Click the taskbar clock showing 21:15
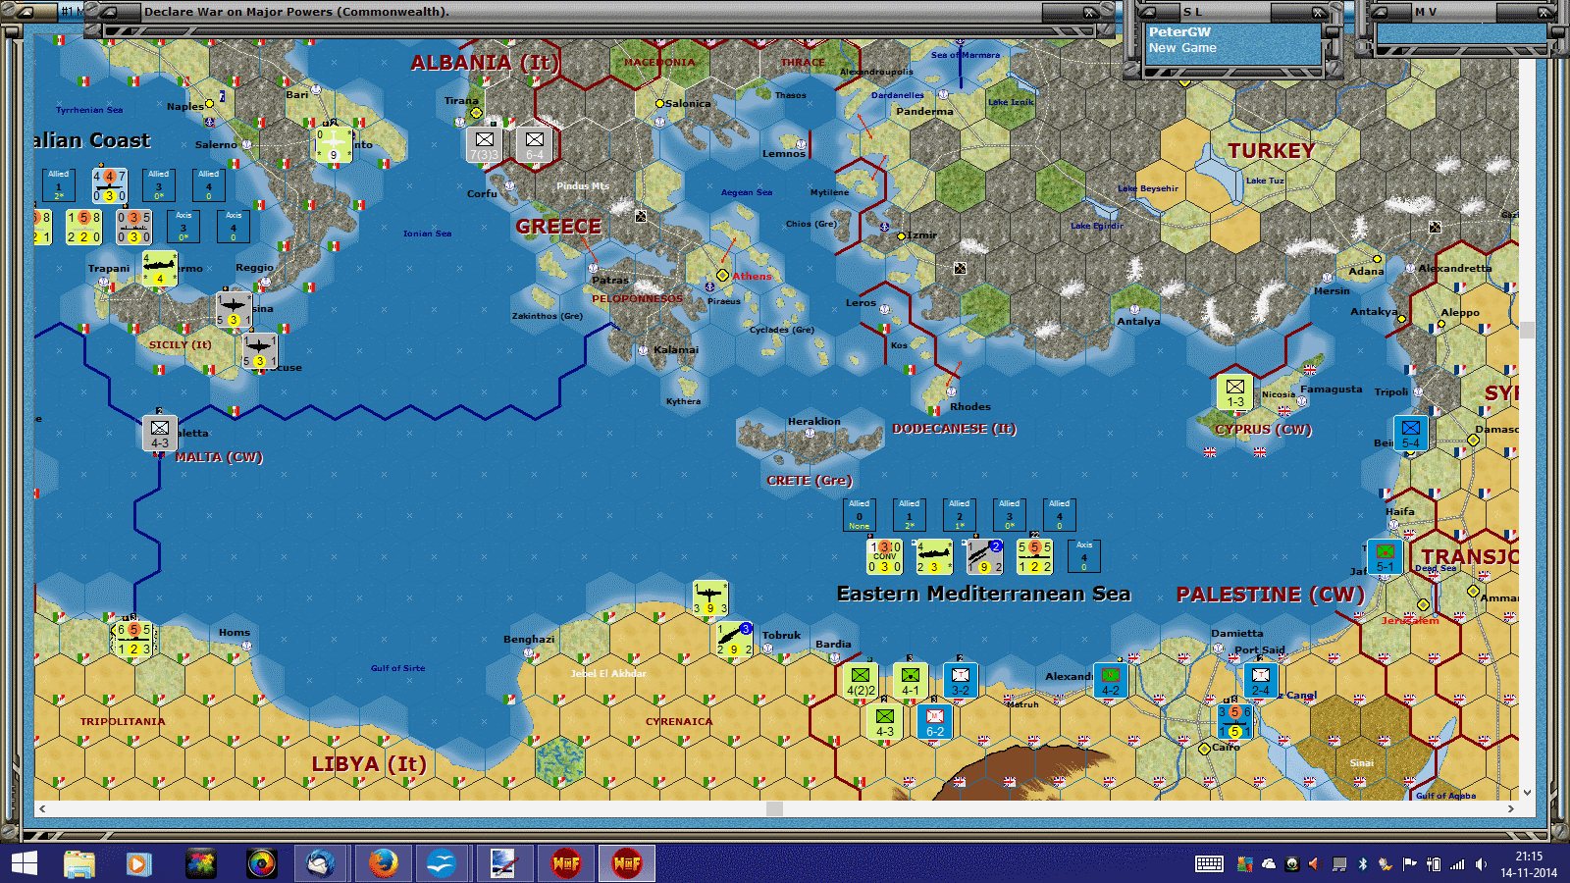Image resolution: width=1570 pixels, height=883 pixels. click(x=1529, y=864)
